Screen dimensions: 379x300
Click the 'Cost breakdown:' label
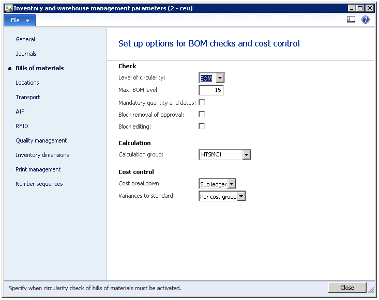click(140, 183)
